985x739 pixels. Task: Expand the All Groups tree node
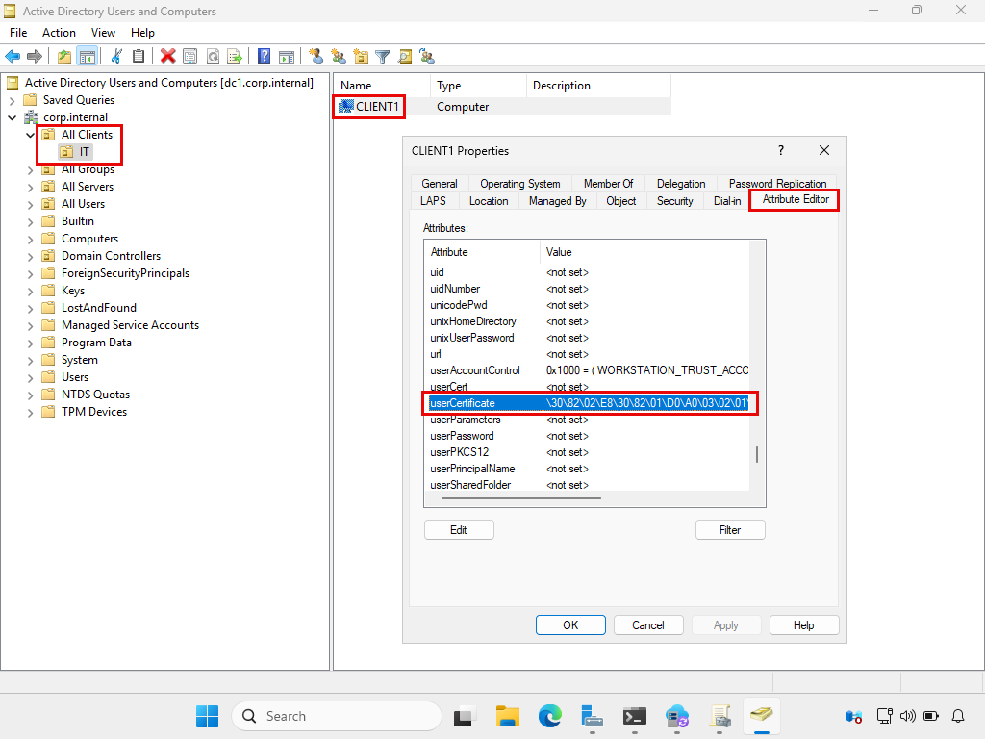[x=30, y=169]
